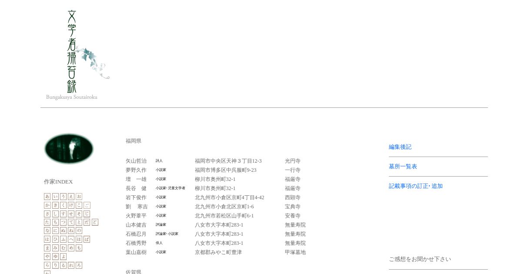The width and height of the screenshot is (522, 274).
Task: Open 記載事項の訂正・追加 link
Action: click(416, 186)
